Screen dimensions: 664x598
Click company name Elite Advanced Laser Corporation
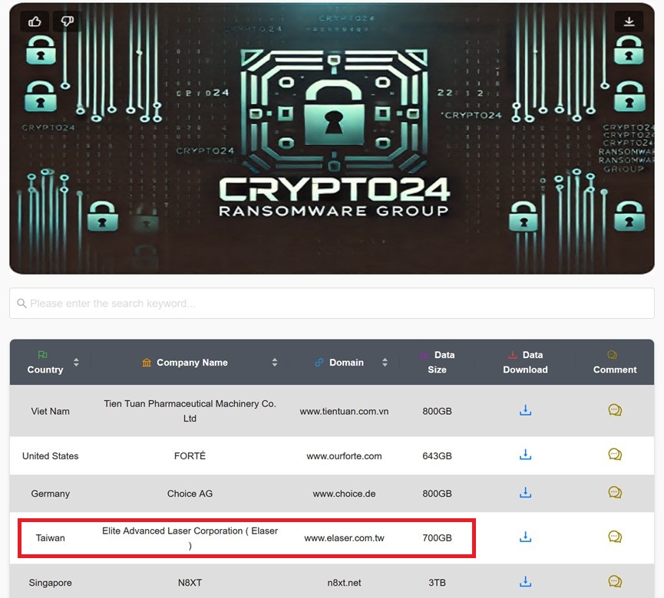(x=190, y=538)
